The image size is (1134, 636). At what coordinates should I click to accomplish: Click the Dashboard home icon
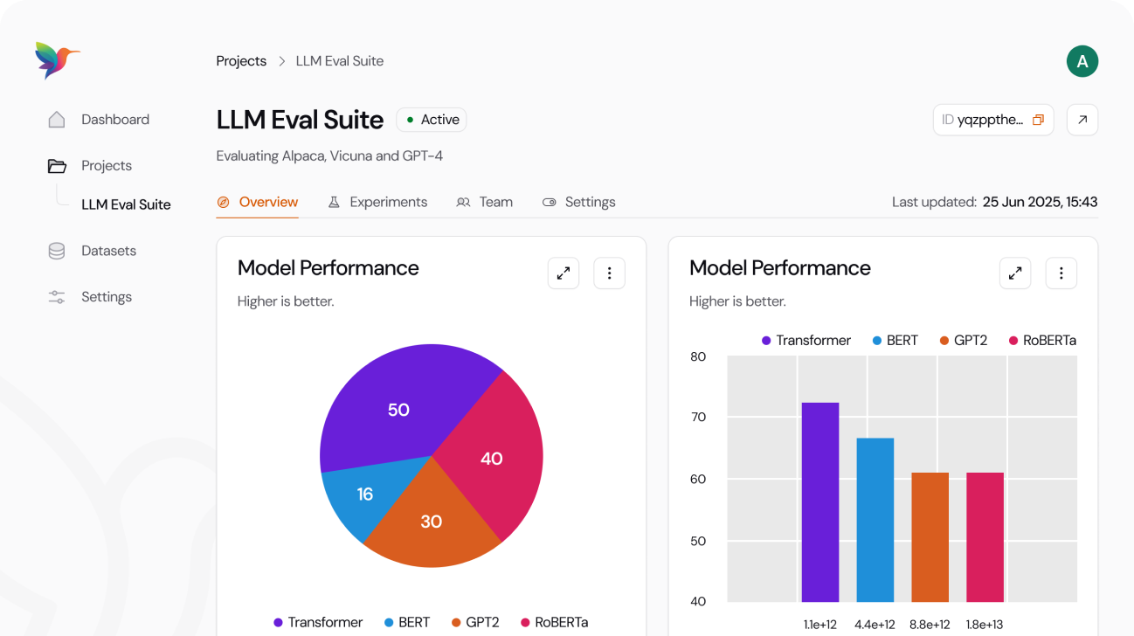[x=57, y=120]
